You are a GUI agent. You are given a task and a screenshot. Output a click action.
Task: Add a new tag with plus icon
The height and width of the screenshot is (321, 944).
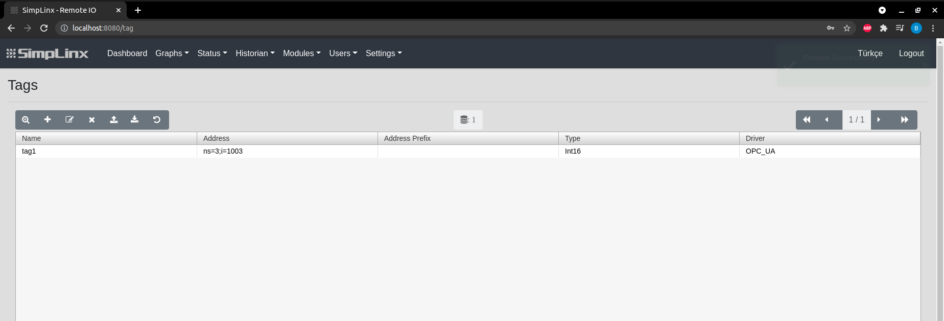tap(48, 119)
